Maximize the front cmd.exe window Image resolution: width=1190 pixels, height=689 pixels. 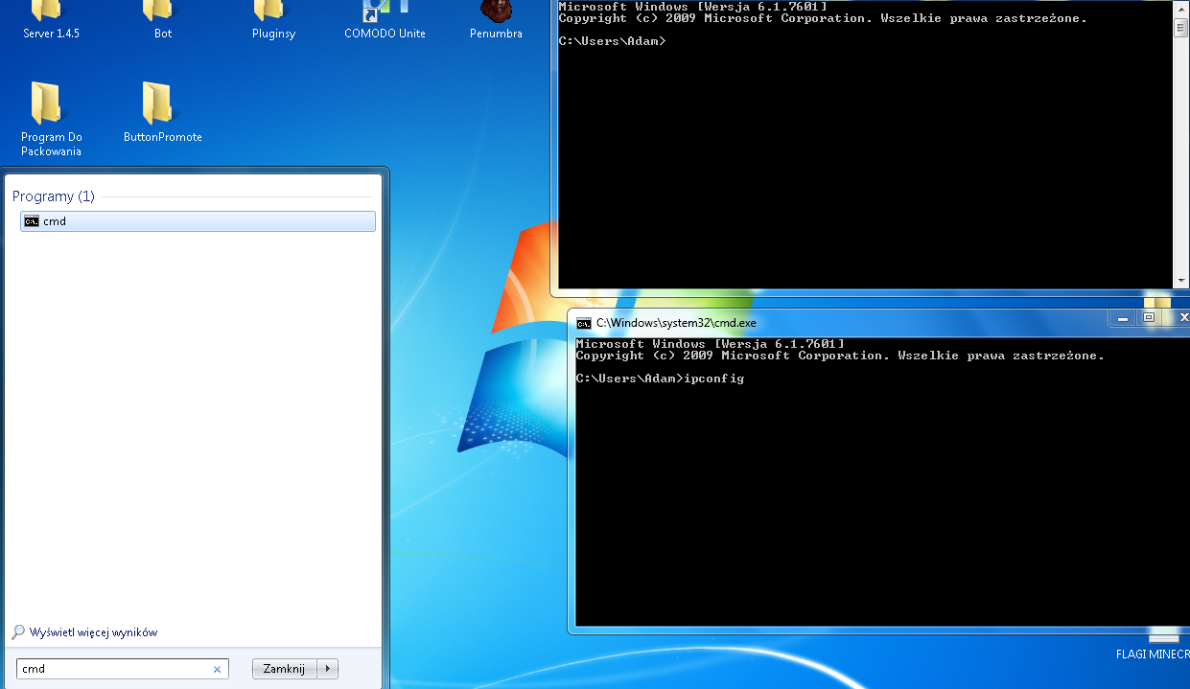(x=1149, y=317)
